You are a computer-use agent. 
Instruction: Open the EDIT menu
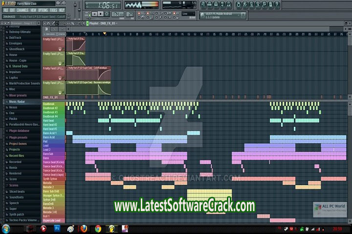click(12, 10)
